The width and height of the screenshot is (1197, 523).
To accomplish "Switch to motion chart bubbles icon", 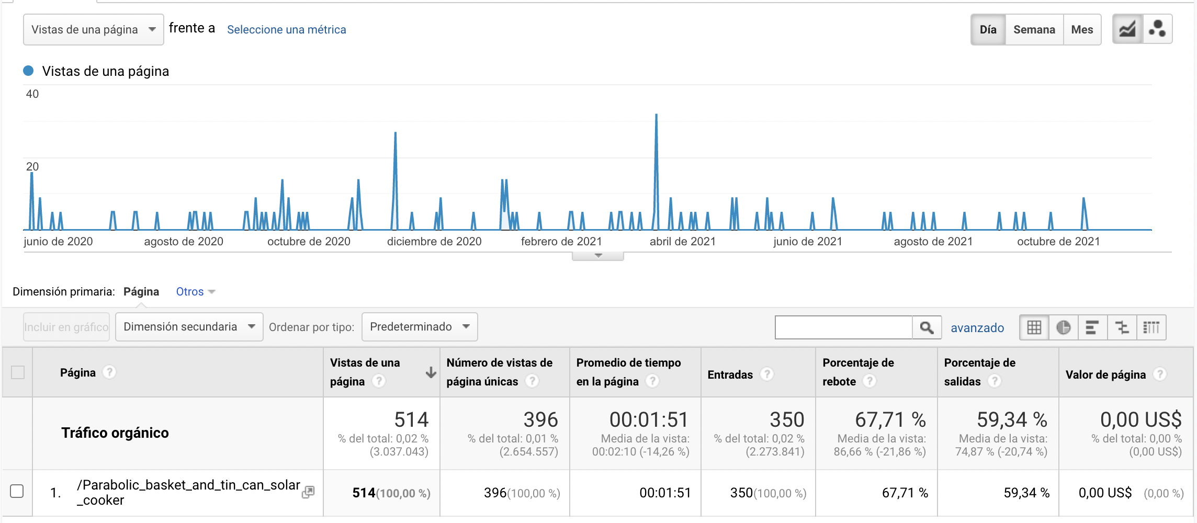I will tap(1157, 29).
